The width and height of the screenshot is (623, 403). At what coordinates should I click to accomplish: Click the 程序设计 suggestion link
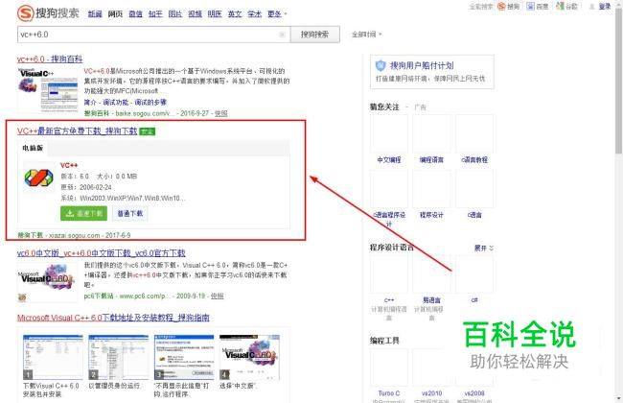[x=431, y=215]
